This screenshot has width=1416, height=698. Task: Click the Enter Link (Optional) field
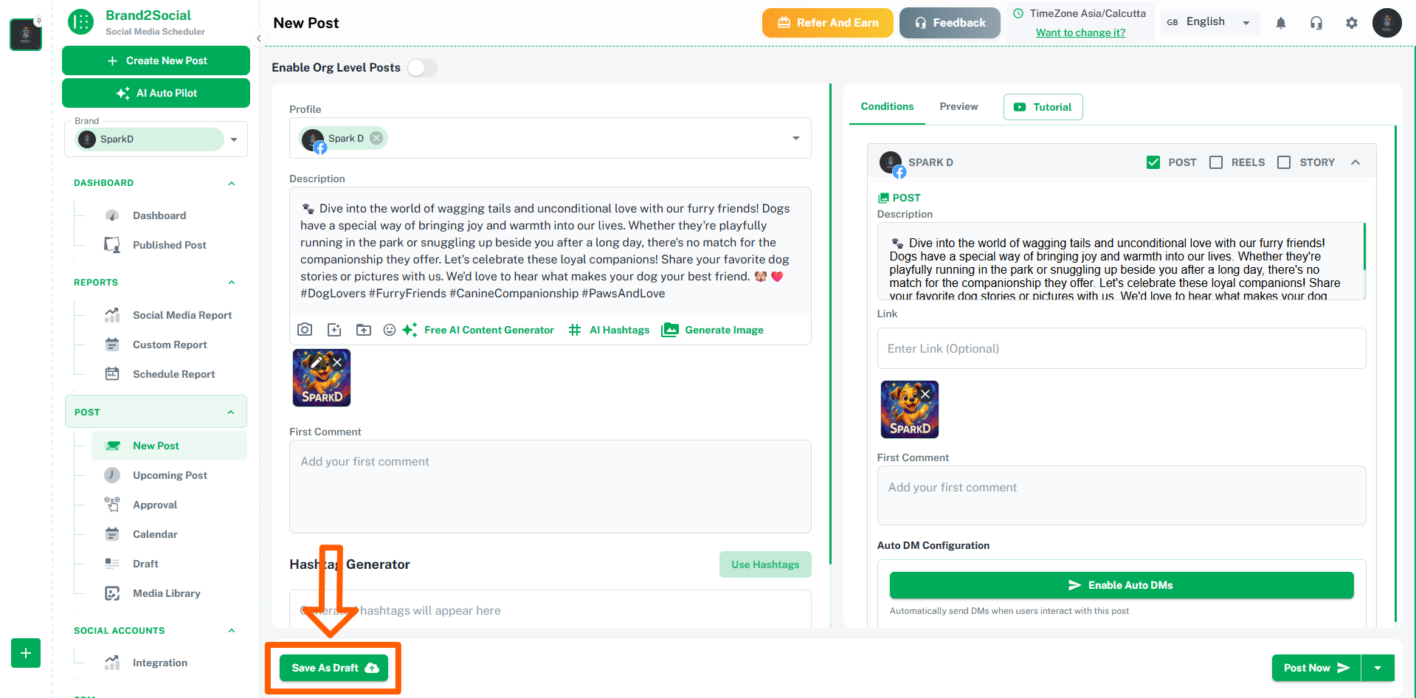pyautogui.click(x=1122, y=348)
